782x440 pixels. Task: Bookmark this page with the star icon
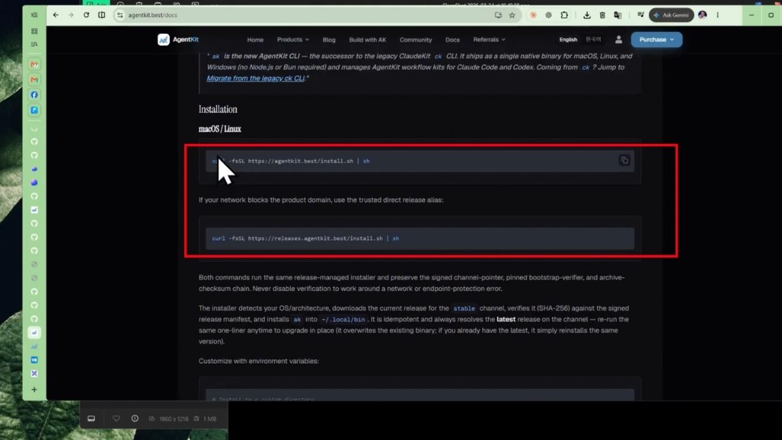pyautogui.click(x=512, y=15)
